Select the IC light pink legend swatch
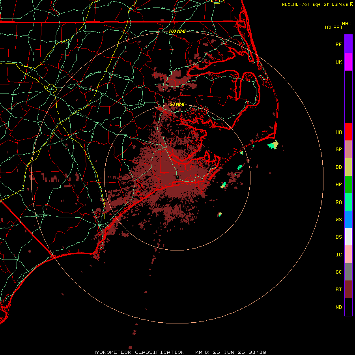Image resolution: width=355 pixels, height=355 pixels. (x=348, y=254)
